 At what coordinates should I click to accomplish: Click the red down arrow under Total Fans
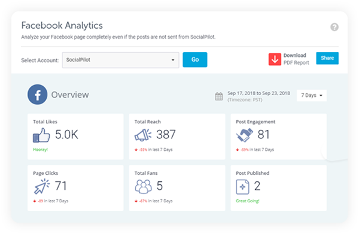click(x=136, y=201)
